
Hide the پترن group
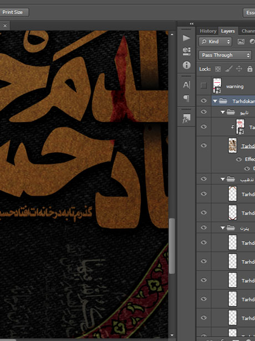click(203, 227)
